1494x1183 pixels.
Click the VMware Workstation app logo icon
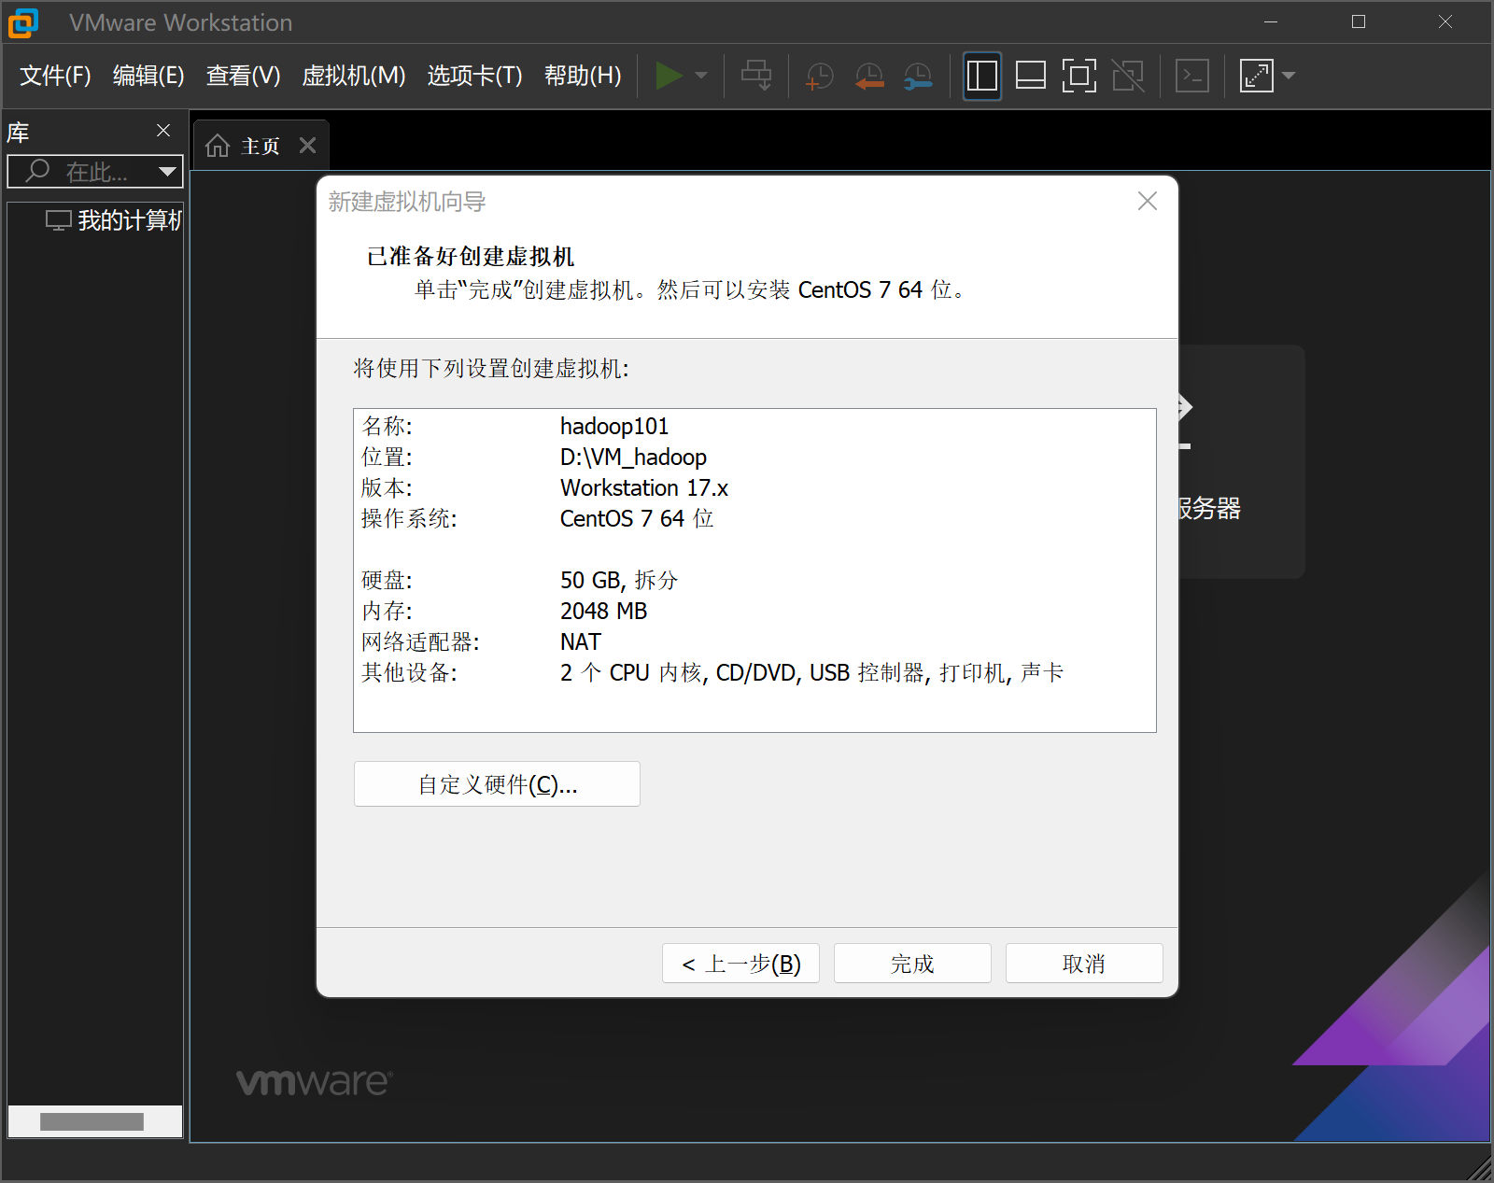coord(23,22)
